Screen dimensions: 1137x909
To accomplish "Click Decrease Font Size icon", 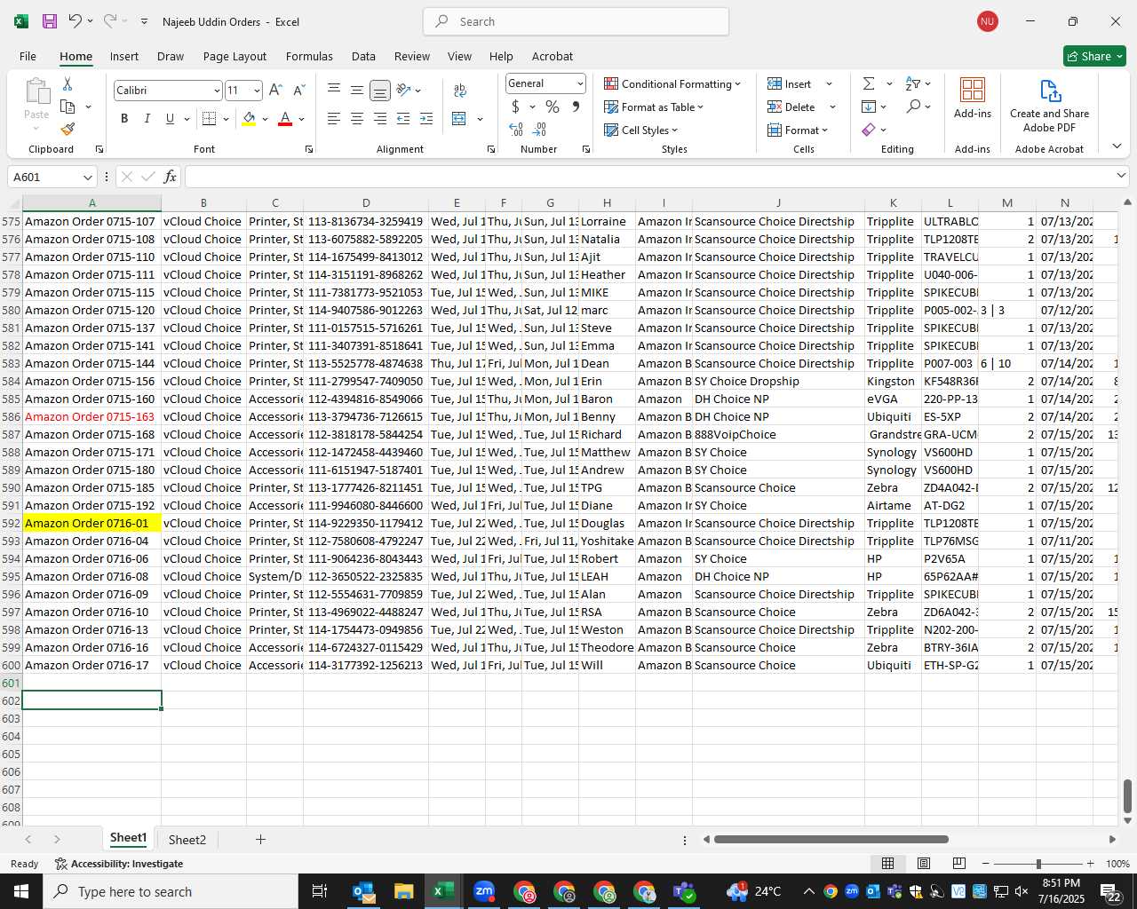I will click(298, 90).
